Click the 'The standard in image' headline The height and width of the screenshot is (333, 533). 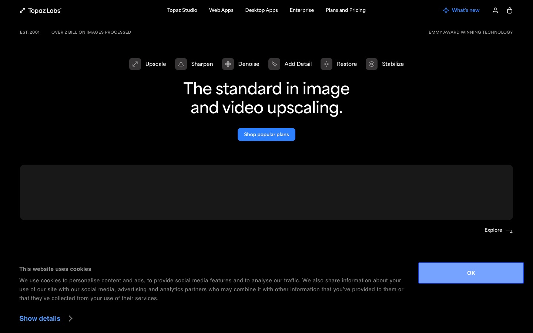coord(266,89)
